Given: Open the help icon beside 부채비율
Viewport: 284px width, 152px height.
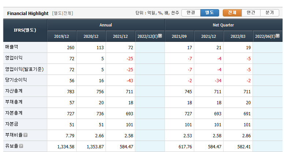Looking at the screenshot, I should tap(26, 135).
